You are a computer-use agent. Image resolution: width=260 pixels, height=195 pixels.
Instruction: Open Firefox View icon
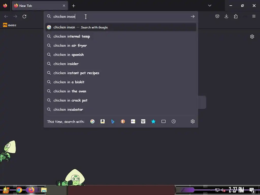pyautogui.click(x=5, y=6)
